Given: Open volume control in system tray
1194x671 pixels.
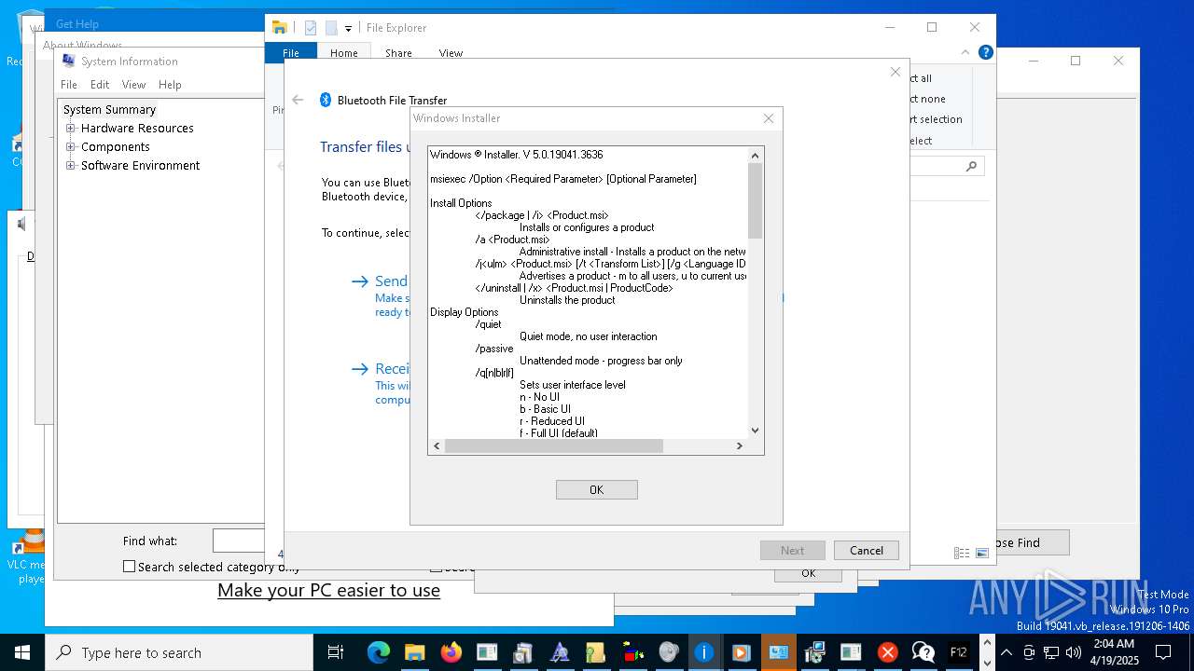Looking at the screenshot, I should click(1074, 652).
